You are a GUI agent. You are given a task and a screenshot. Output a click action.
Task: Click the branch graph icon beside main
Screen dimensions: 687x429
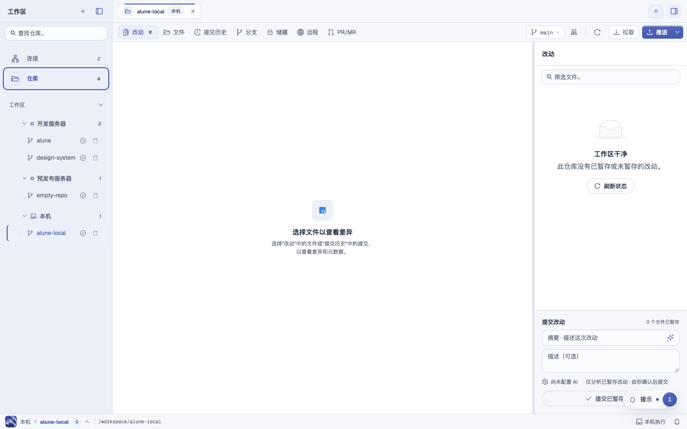pos(574,32)
